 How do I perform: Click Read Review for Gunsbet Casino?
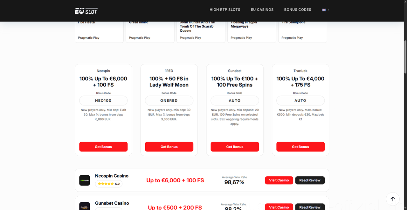coord(310,207)
